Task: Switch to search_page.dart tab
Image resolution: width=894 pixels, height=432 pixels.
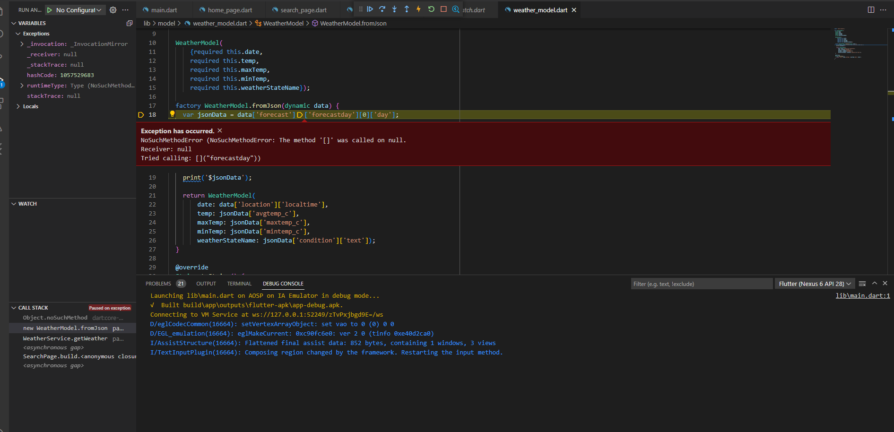Action: coord(303,10)
